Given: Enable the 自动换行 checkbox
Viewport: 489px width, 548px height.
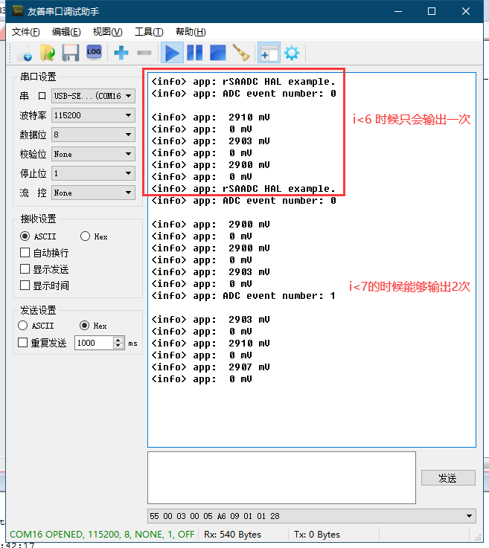Looking at the screenshot, I should [44, 252].
